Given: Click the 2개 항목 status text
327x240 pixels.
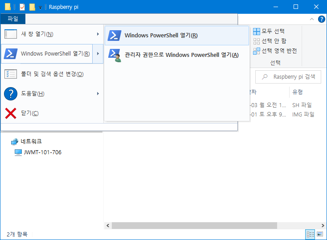Looking at the screenshot, I should pyautogui.click(x=17, y=234).
